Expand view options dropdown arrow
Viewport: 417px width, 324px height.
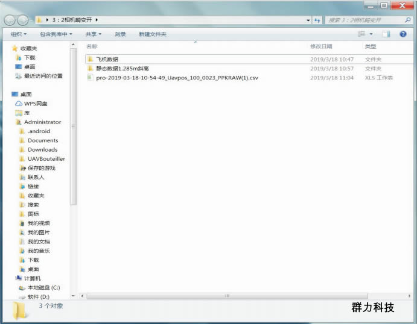coord(371,34)
